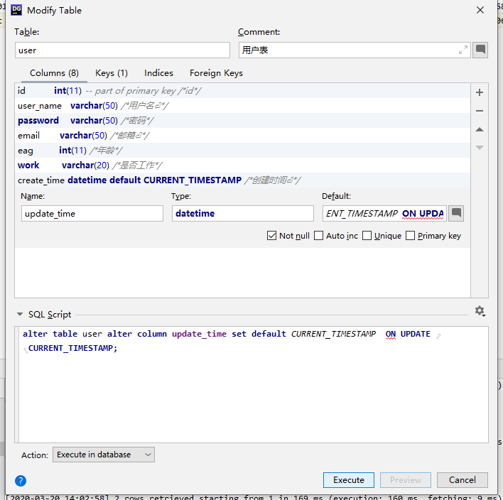The image size is (503, 500).
Task: Open the default value editor icon
Action: pos(456,213)
